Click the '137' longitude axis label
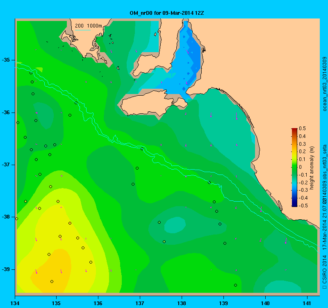 (140, 303)
